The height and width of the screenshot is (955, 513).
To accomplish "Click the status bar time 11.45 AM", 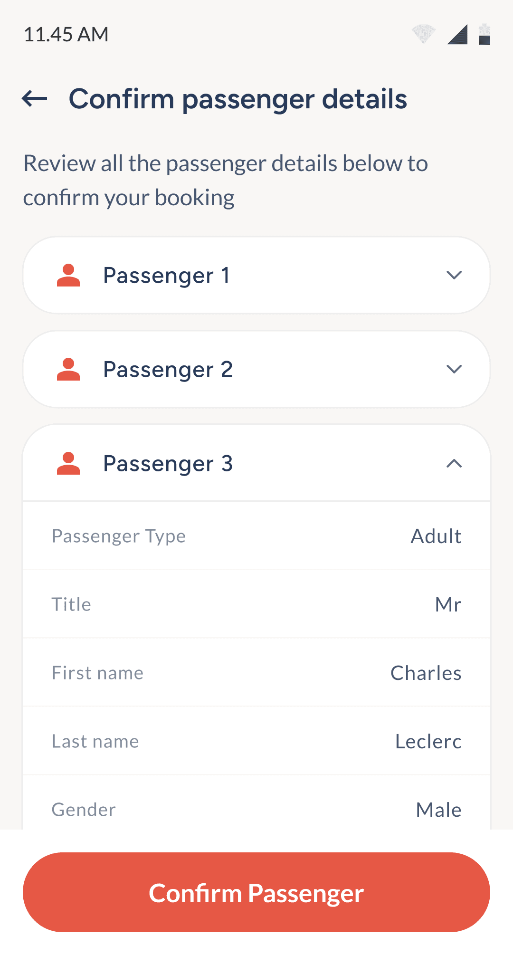I will click(x=66, y=35).
